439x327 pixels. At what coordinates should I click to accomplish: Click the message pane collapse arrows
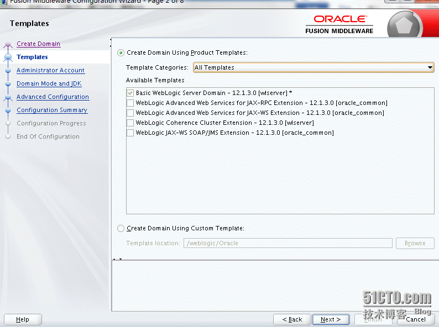point(117,259)
